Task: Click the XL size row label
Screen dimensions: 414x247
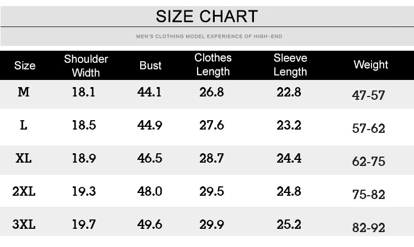Action: click(24, 158)
